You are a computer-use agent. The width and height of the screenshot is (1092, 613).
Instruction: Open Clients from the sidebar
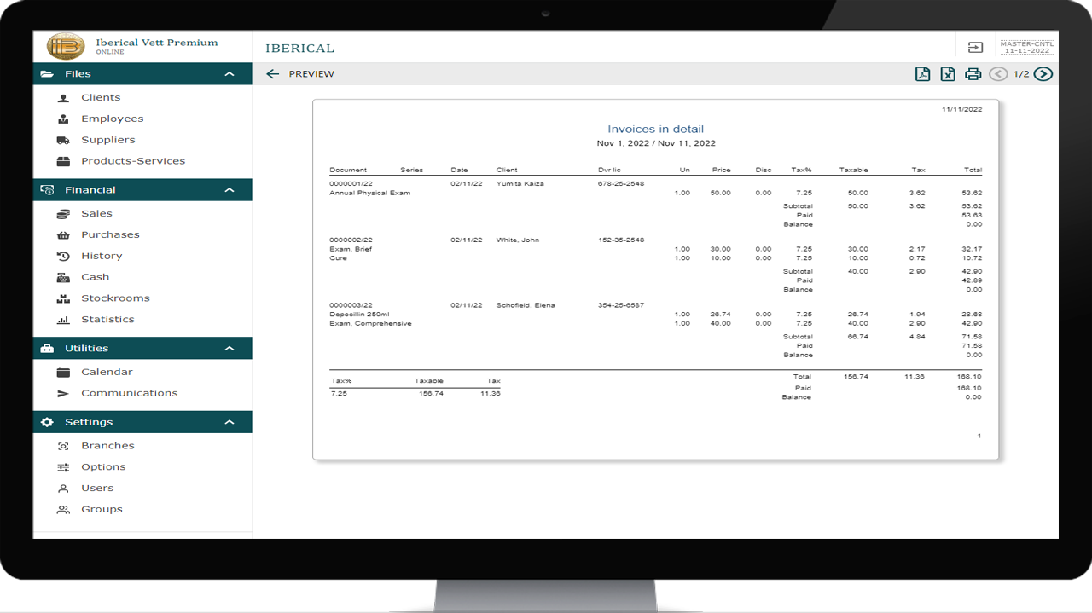click(101, 98)
